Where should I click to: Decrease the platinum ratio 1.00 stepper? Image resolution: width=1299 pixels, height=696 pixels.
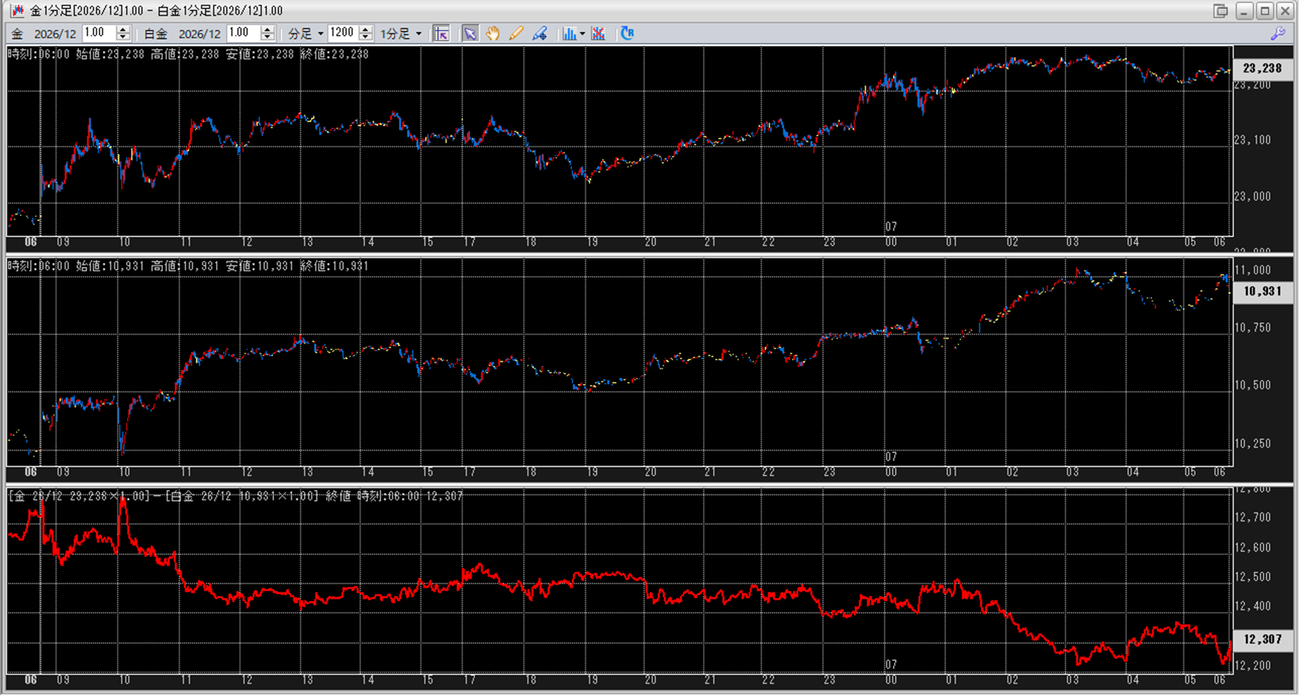point(268,37)
